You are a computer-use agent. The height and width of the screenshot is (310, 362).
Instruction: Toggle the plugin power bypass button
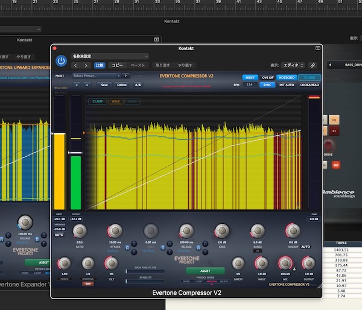(61, 61)
